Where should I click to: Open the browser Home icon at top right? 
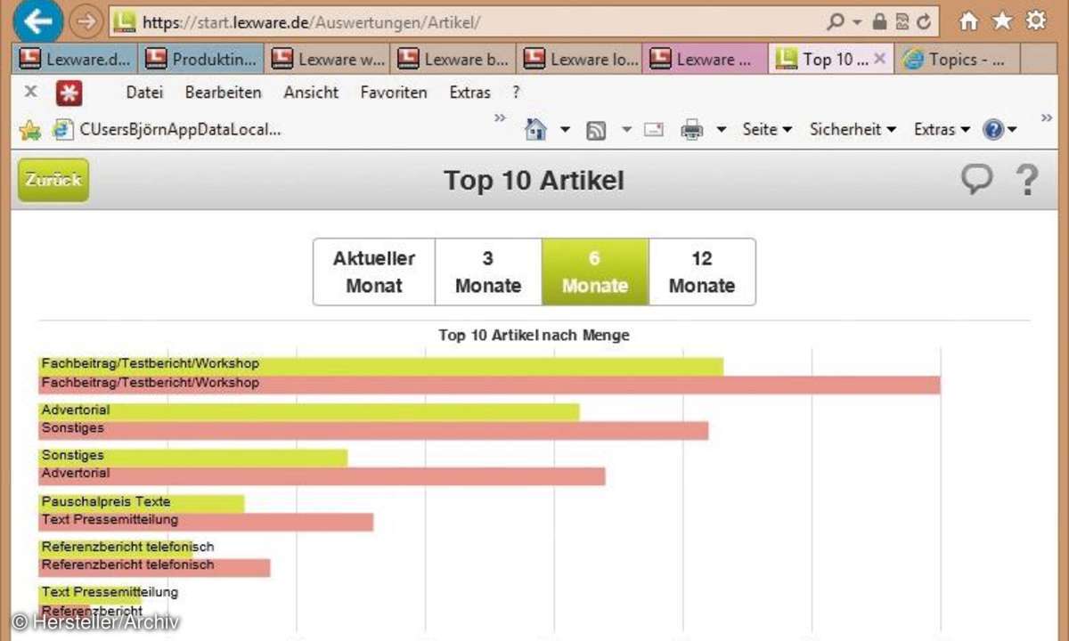968,21
